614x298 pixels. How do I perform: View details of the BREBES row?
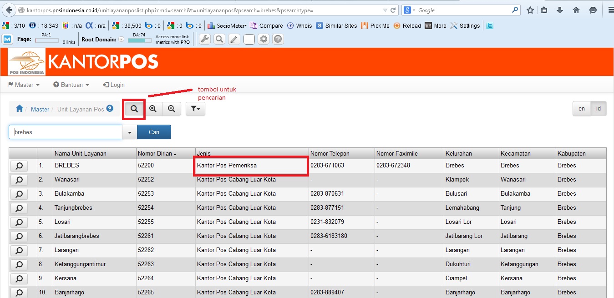[19, 166]
